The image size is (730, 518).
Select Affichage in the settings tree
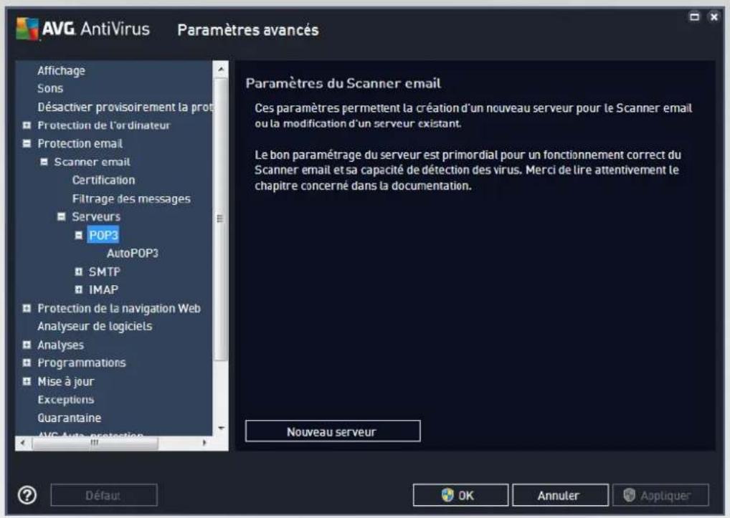click(62, 71)
